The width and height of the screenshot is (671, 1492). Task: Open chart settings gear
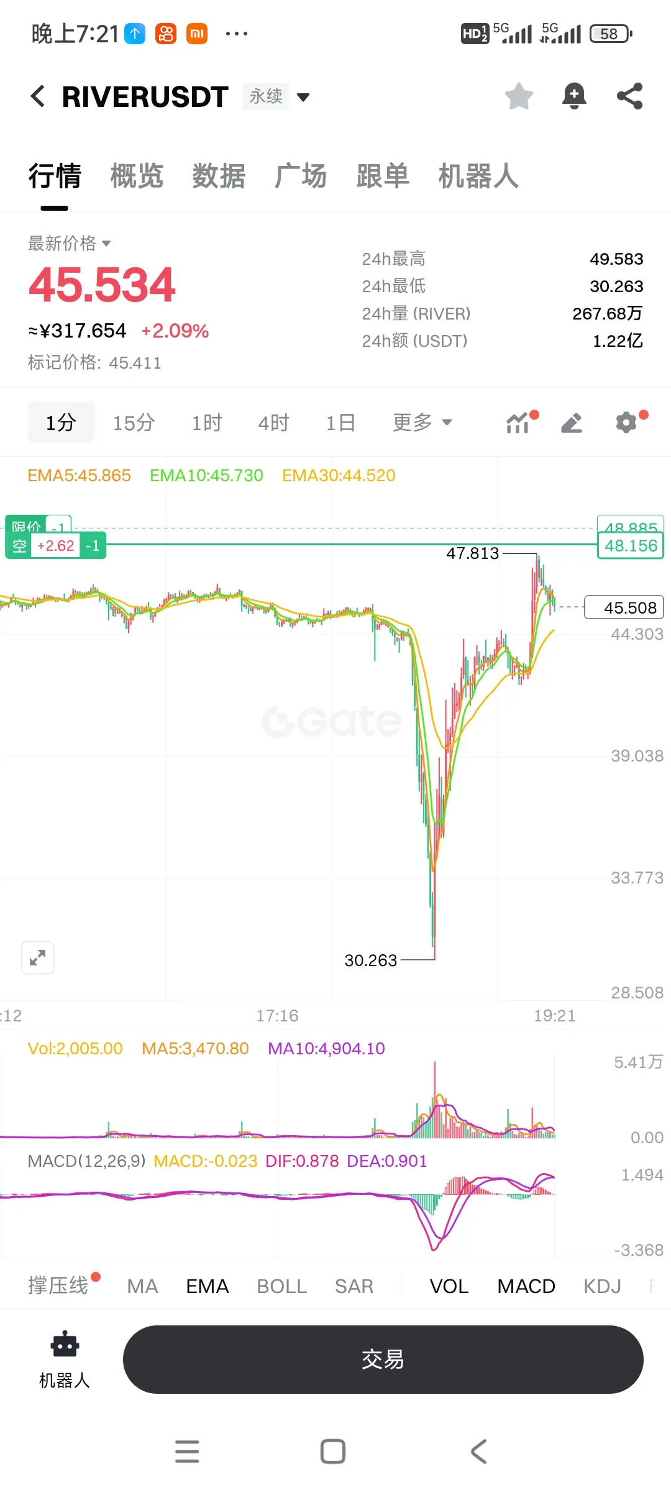click(x=626, y=423)
